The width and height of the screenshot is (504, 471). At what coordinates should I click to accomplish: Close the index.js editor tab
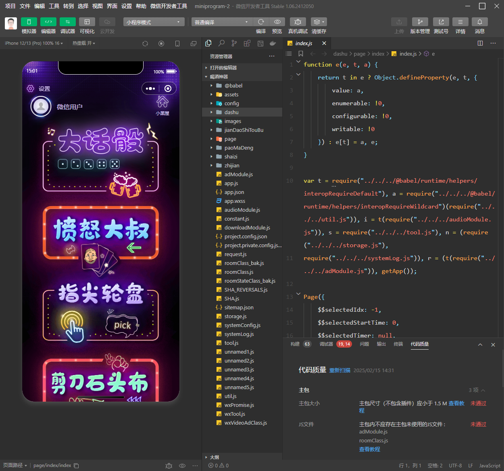click(x=324, y=43)
